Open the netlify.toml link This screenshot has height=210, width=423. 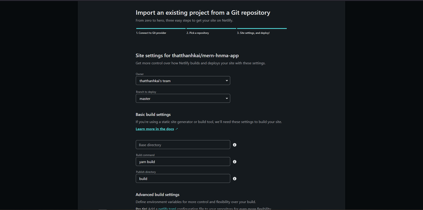167,208
